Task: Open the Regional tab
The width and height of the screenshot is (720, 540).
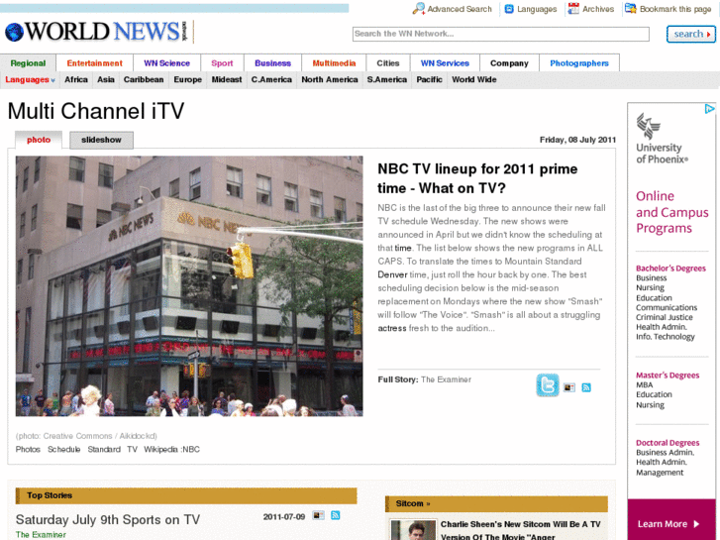Action: (28, 63)
